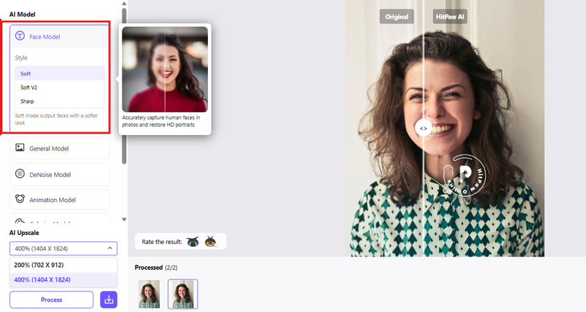586x312 pixels.
Task: Rate the result with crying emoji
Action: click(x=193, y=241)
